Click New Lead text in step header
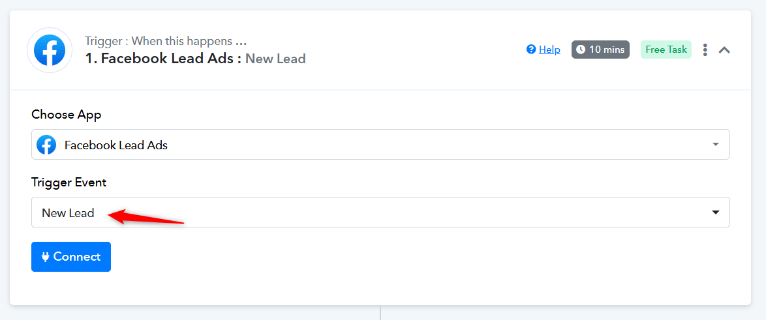The width and height of the screenshot is (766, 320). coord(275,59)
